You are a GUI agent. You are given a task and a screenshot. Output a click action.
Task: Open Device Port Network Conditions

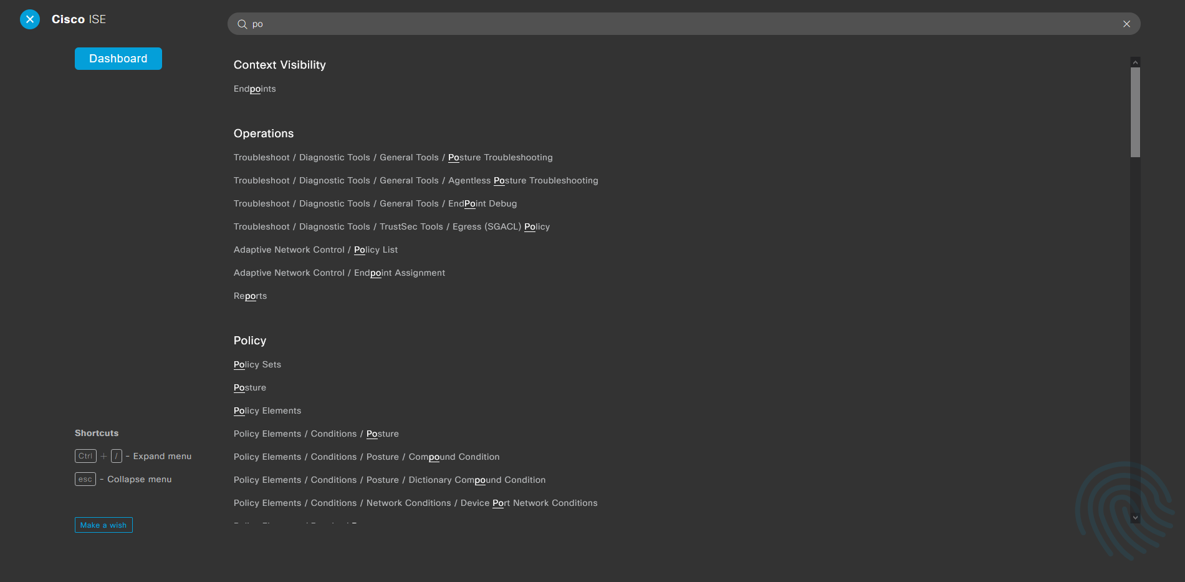click(x=416, y=503)
